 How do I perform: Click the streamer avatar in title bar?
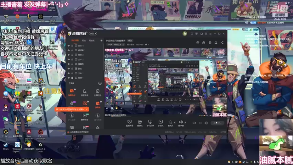(x=185, y=34)
